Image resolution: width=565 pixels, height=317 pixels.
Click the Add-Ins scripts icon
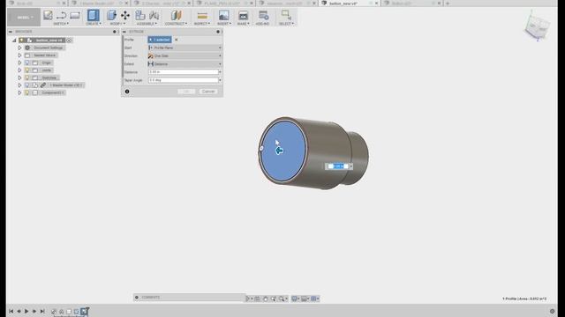263,15
